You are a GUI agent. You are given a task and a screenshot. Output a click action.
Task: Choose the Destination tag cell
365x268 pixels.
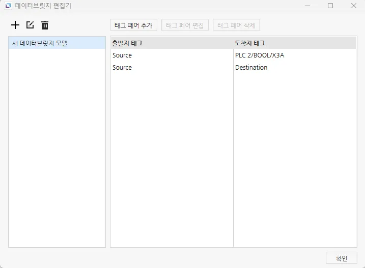pos(251,67)
